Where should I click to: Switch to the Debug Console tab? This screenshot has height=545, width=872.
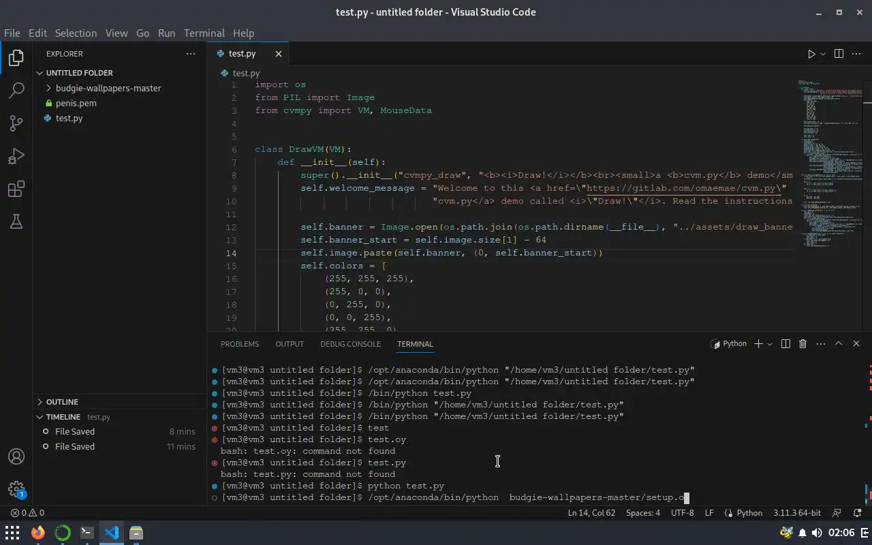coord(350,344)
